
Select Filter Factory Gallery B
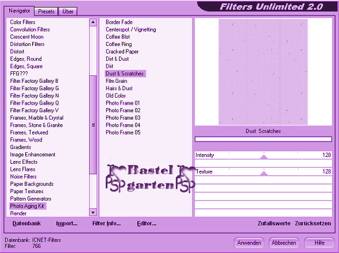click(x=34, y=81)
